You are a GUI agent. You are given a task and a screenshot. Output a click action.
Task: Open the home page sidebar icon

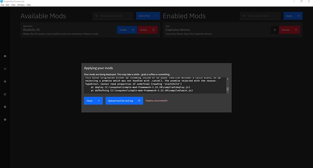point(5,56)
